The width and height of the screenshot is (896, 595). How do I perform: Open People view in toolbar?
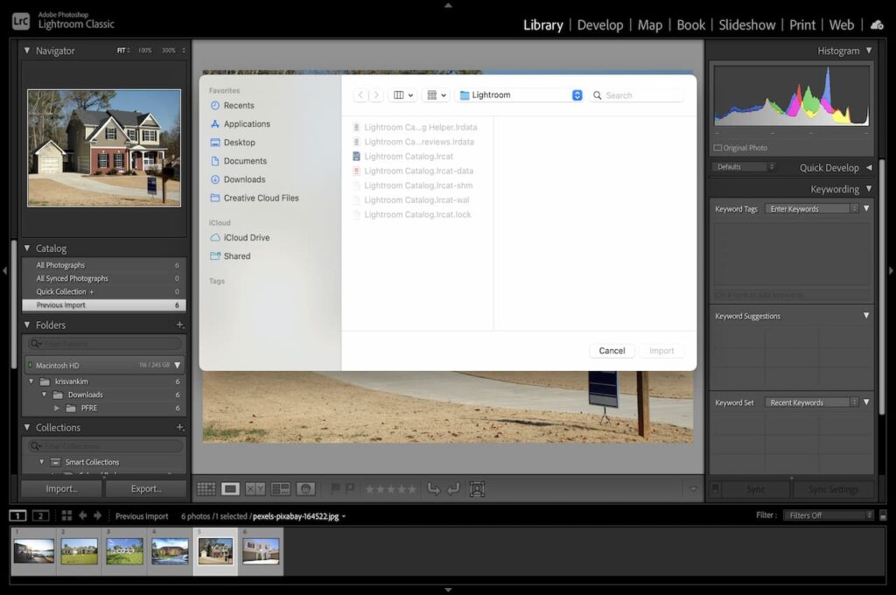tap(305, 489)
